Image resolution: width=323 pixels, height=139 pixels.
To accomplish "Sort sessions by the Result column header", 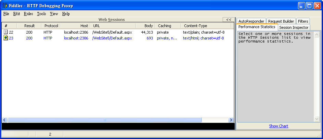I will [29, 26].
